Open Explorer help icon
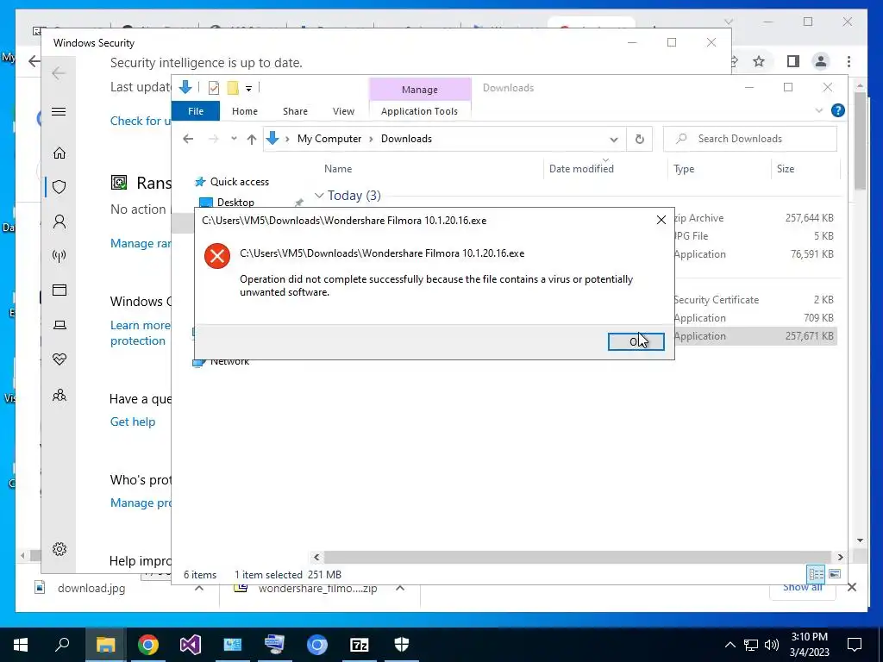The width and height of the screenshot is (883, 662). (838, 110)
